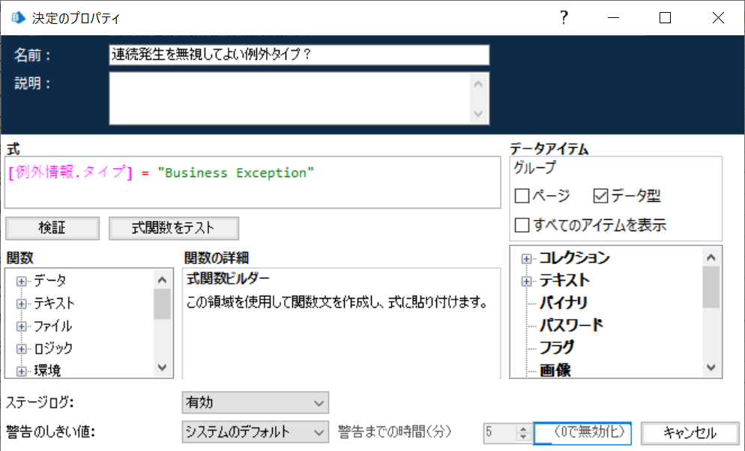Uncheck the データ型 group checkbox
The width and height of the screenshot is (745, 451).
[600, 196]
